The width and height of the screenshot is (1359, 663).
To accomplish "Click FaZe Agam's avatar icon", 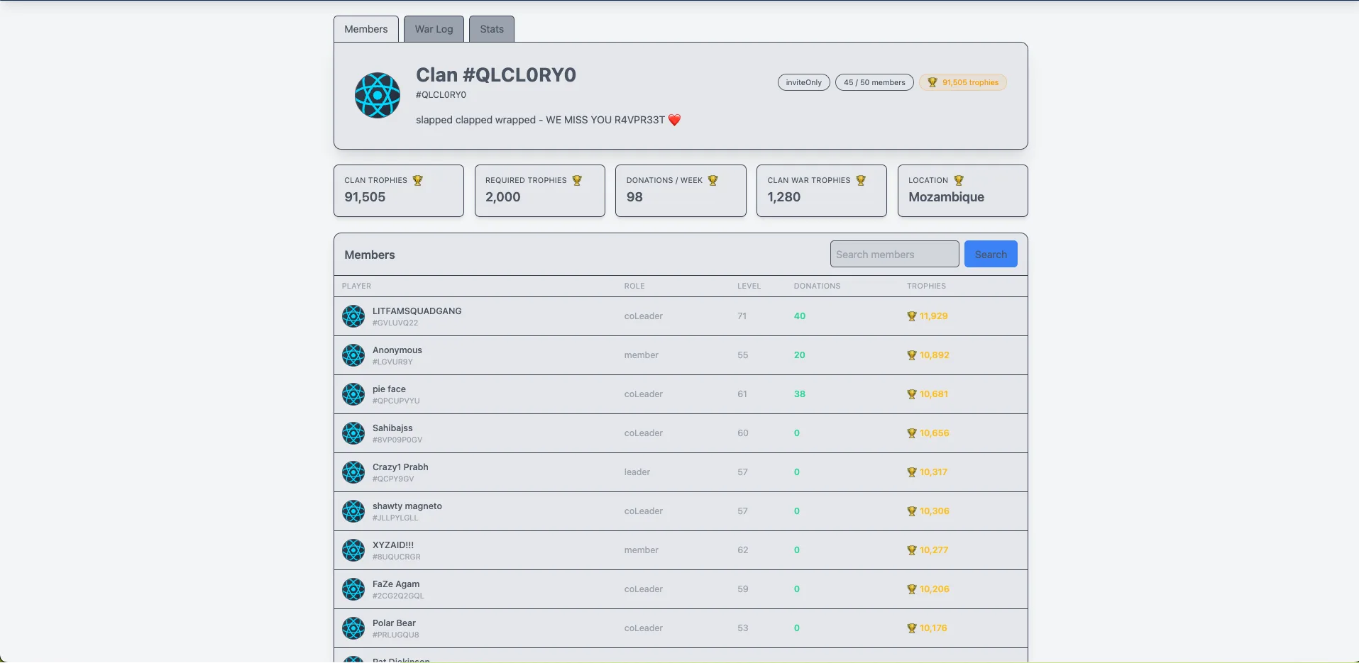I will [x=353, y=589].
